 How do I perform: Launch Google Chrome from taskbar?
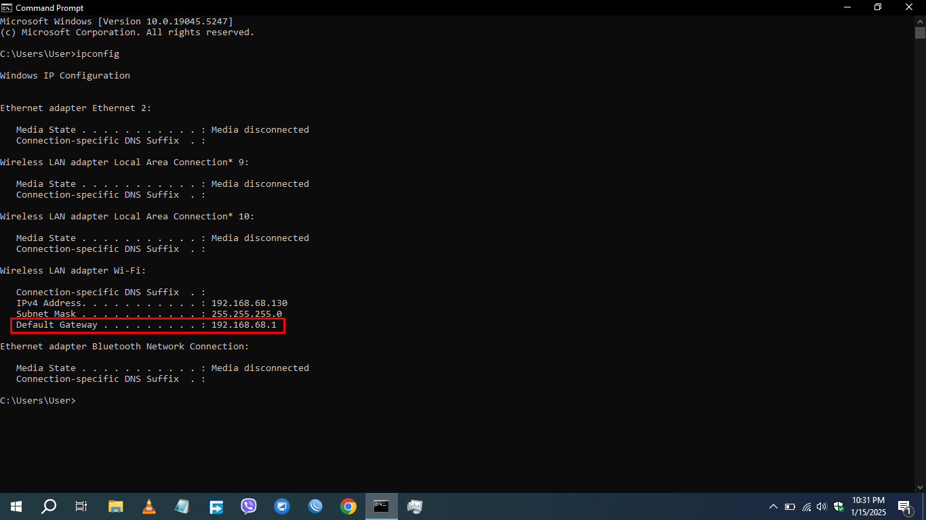pos(348,506)
